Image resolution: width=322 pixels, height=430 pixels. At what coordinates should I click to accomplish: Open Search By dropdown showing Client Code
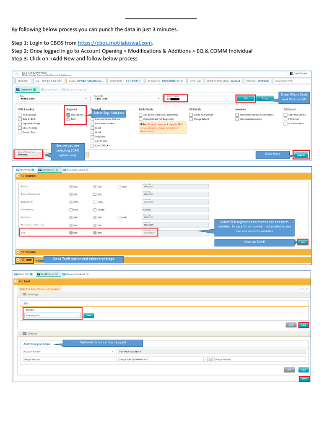pyautogui.click(x=127, y=98)
